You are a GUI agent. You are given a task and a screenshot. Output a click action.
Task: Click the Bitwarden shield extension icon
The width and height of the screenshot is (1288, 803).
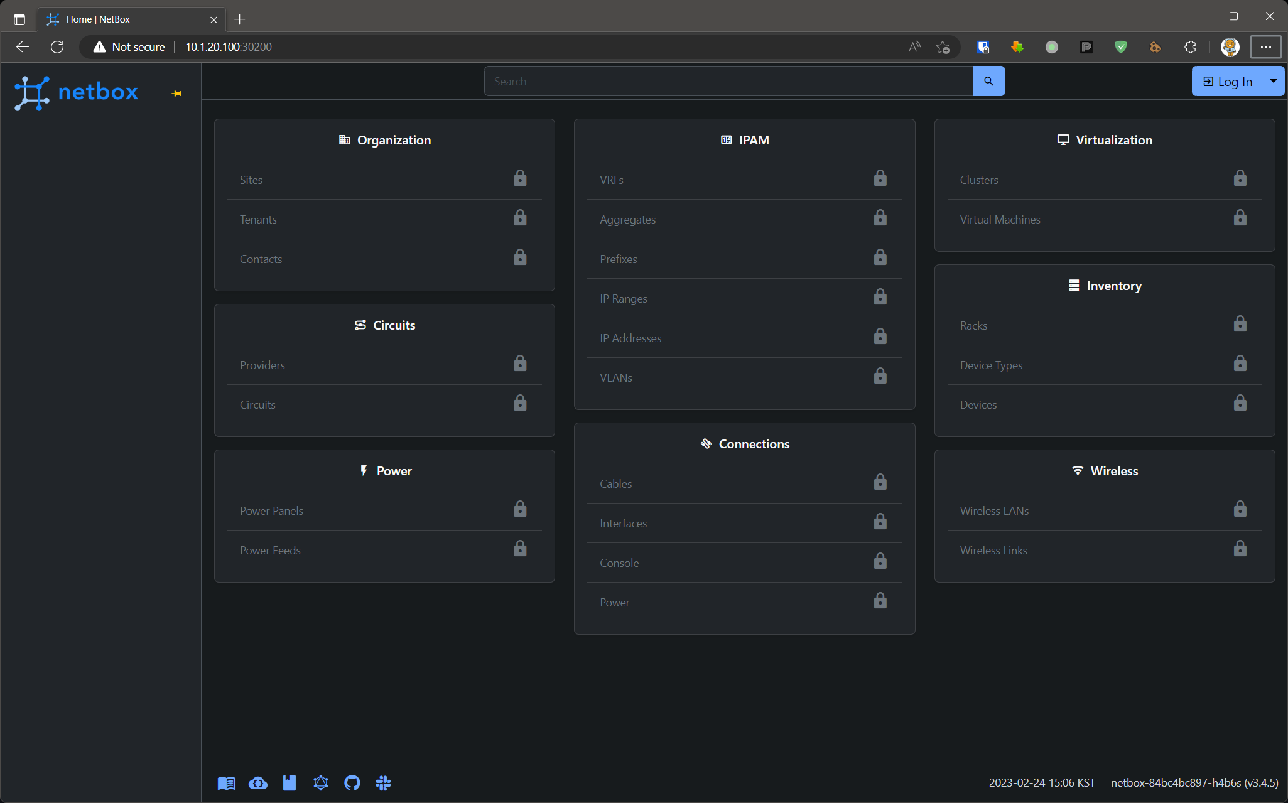click(983, 47)
